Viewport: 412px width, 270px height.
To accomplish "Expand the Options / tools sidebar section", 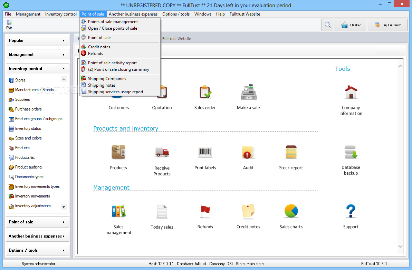I will coord(38,251).
